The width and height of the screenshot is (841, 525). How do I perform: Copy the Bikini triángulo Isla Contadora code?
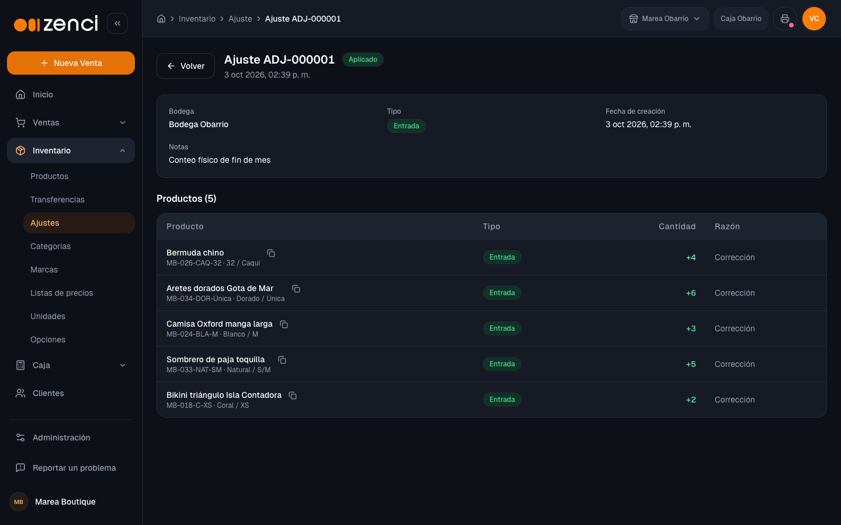pyautogui.click(x=293, y=395)
